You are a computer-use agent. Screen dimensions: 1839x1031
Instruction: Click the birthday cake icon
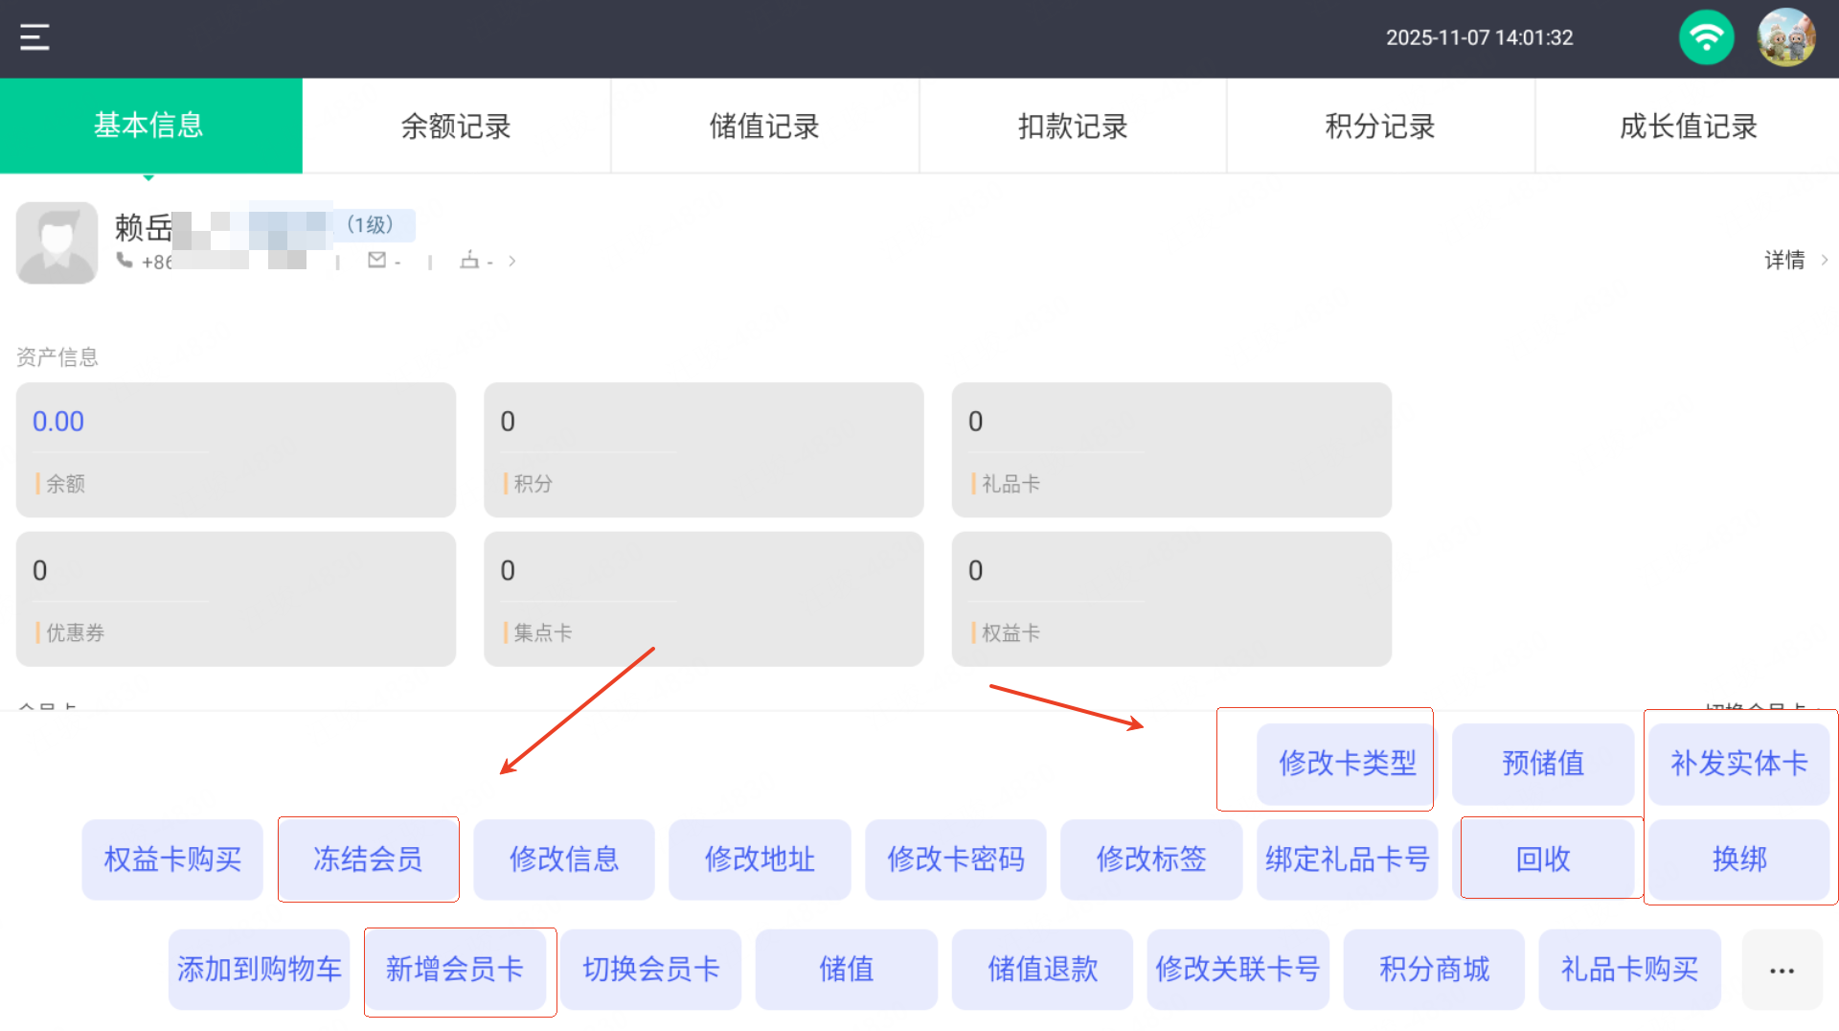(469, 260)
